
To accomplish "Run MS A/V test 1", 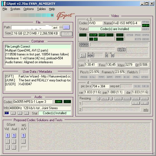I will (x=23, y=135).
